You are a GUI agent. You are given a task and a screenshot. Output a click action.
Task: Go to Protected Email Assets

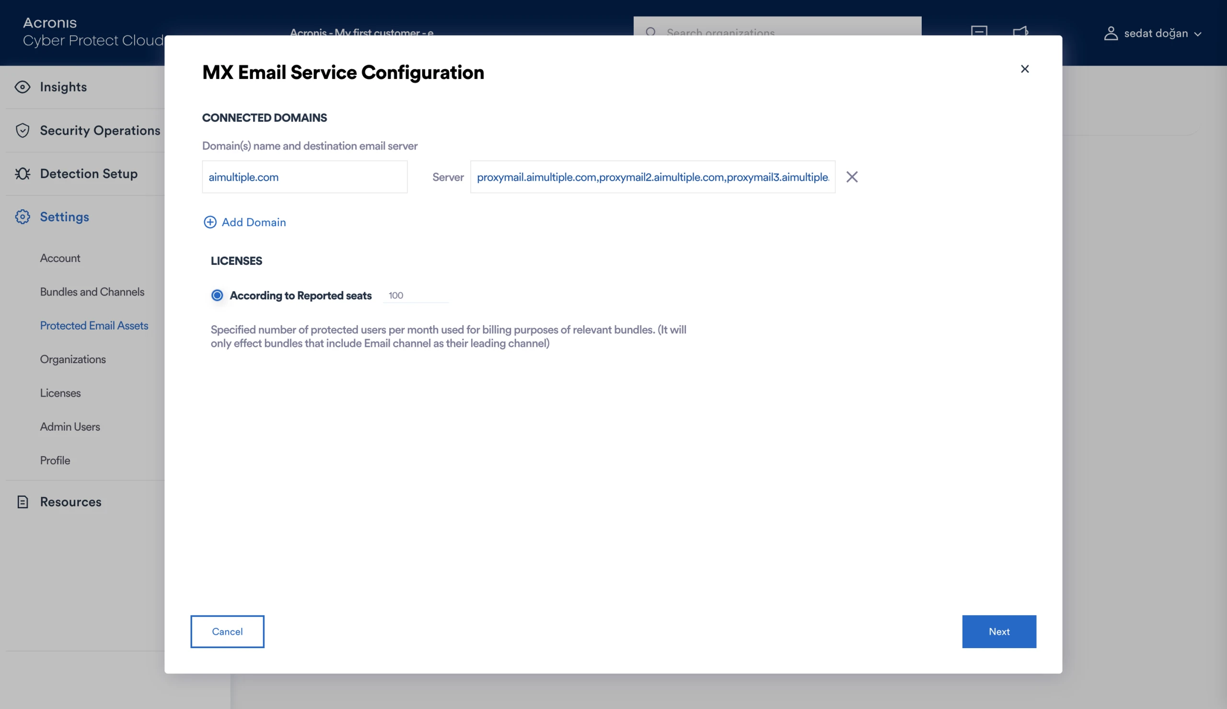(94, 326)
